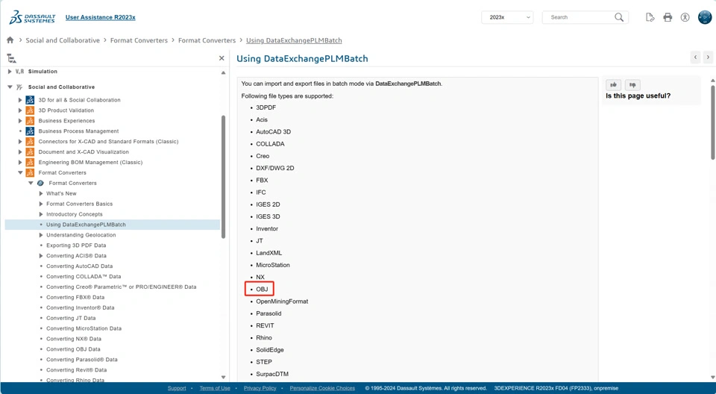
Task: Click the Simulation V+R category icon
Action: (x=19, y=72)
